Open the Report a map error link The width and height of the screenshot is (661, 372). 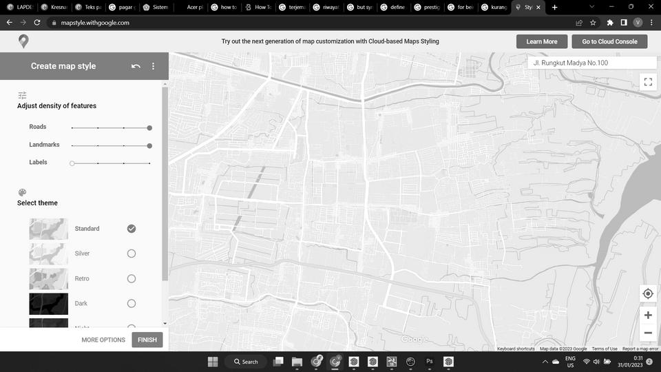pyautogui.click(x=640, y=349)
